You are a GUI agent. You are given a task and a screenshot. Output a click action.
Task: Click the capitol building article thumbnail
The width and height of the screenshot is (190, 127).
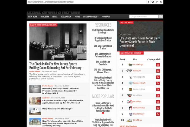click(x=35, y=122)
